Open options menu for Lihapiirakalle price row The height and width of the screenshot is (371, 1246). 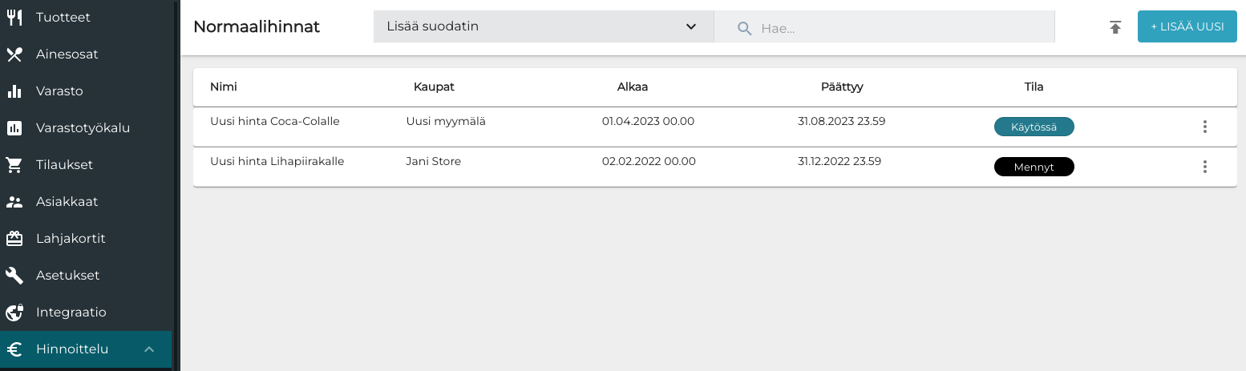tap(1204, 167)
